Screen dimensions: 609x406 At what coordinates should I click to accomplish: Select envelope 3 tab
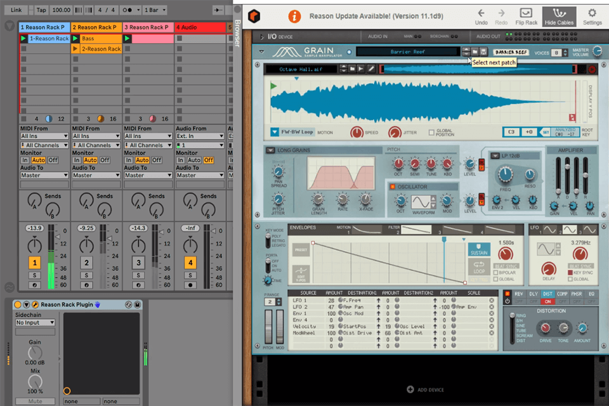457,230
